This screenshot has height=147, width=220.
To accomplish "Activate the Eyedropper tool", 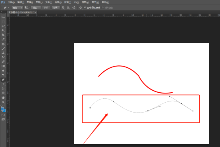I will coord(3,39).
